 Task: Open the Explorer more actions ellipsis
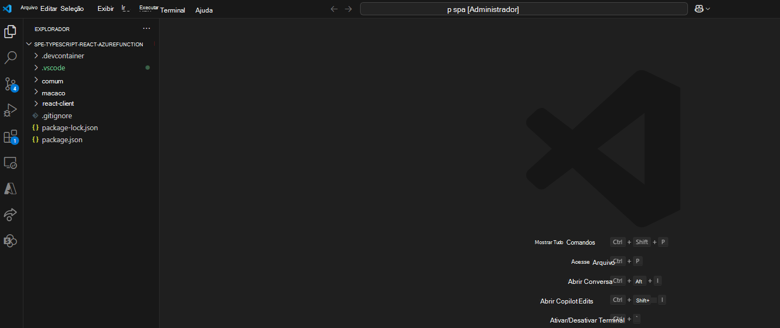[x=146, y=28]
